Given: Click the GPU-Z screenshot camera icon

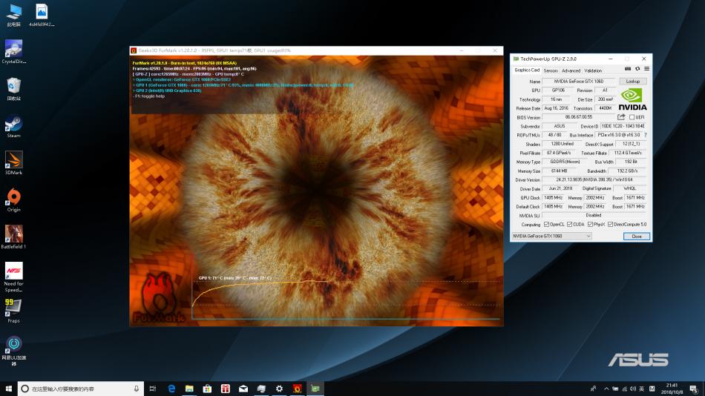Looking at the screenshot, I should click(x=628, y=69).
